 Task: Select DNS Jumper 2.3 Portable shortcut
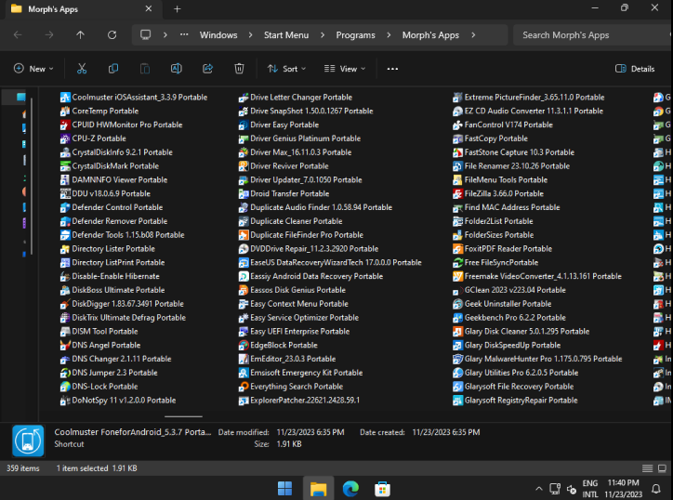109,373
